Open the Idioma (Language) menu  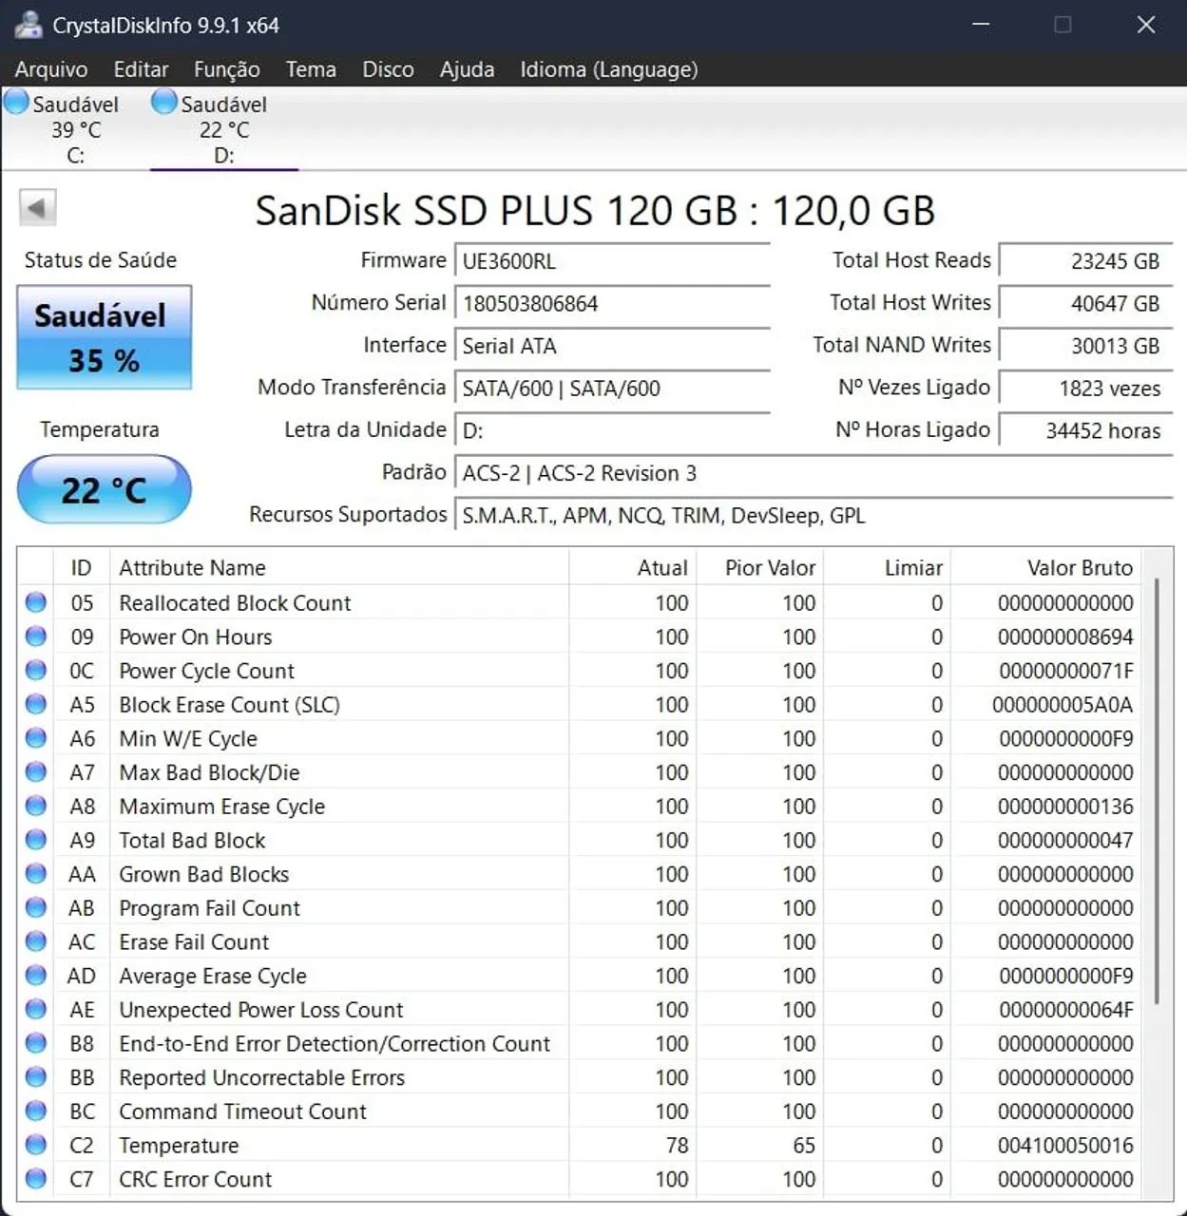609,69
